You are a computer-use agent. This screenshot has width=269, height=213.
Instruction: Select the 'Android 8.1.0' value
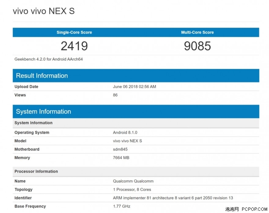coord(125,132)
